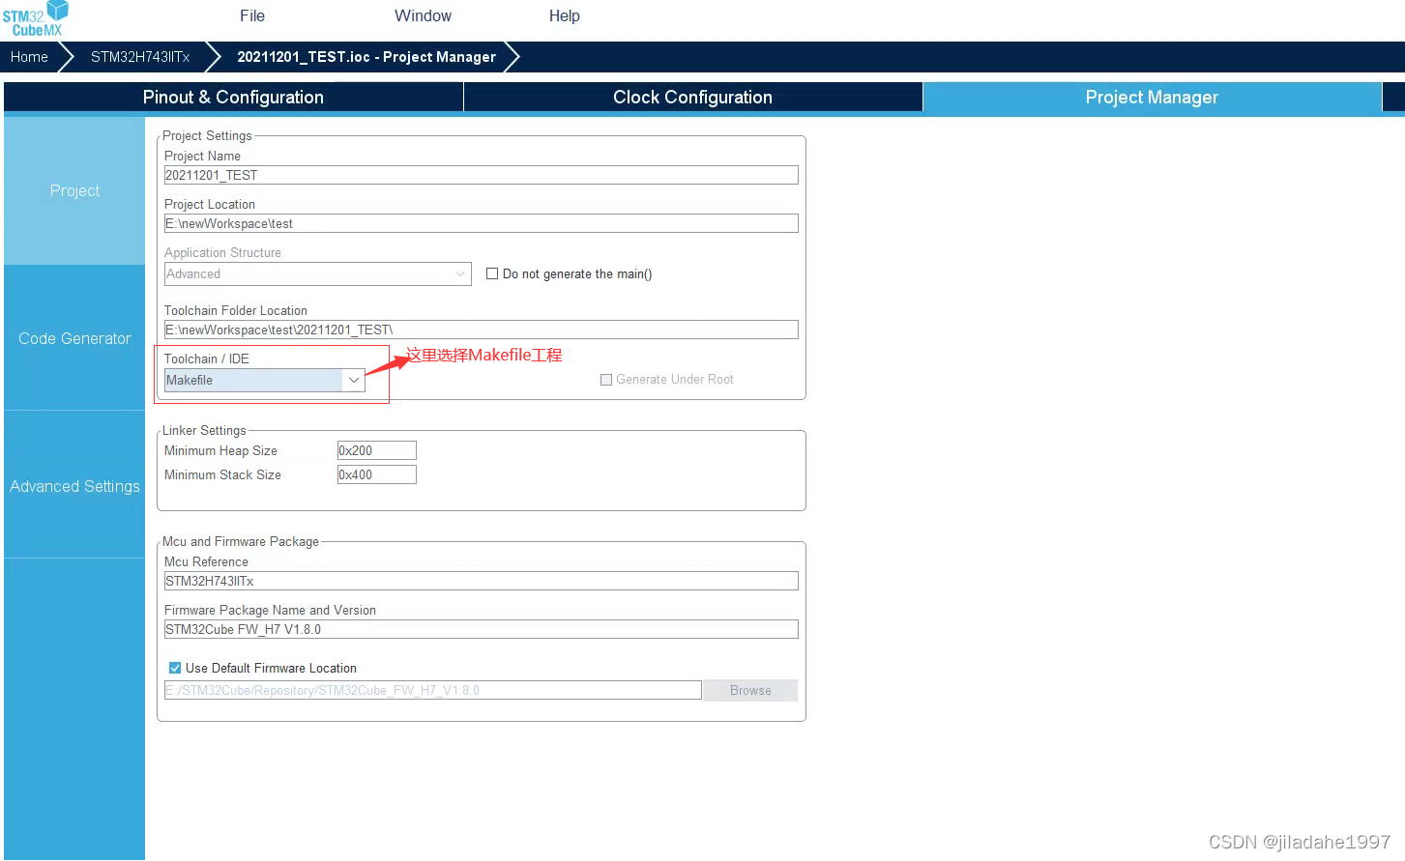The width and height of the screenshot is (1405, 861).
Task: Switch to Project Manager tab
Action: 1152,98
